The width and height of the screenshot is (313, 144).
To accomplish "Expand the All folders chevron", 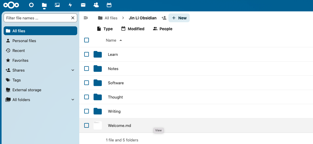I will pos(73,100).
